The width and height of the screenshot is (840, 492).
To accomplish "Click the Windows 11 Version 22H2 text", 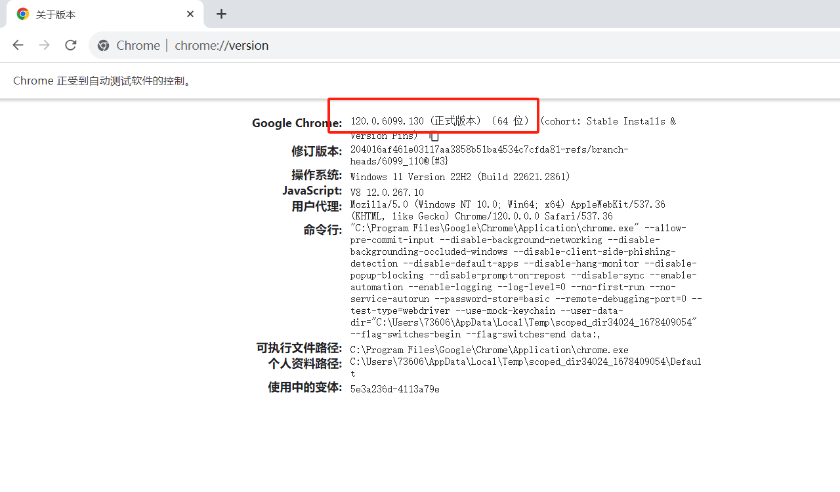I will pos(460,177).
